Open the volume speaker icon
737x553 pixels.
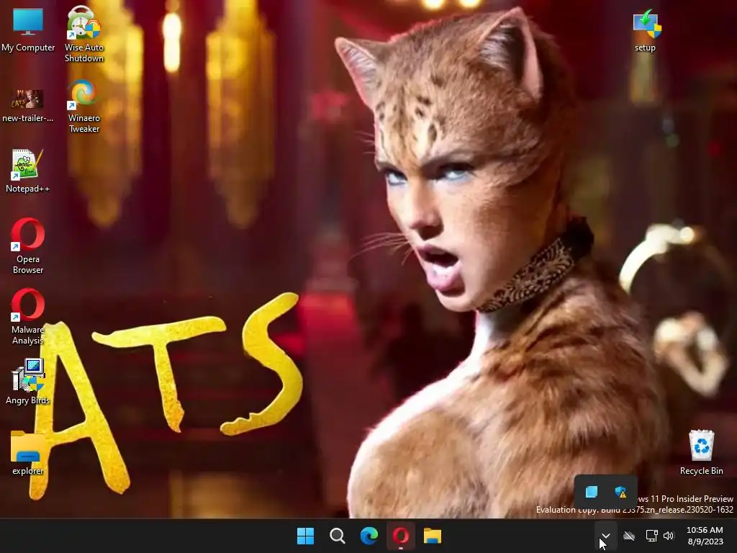669,536
